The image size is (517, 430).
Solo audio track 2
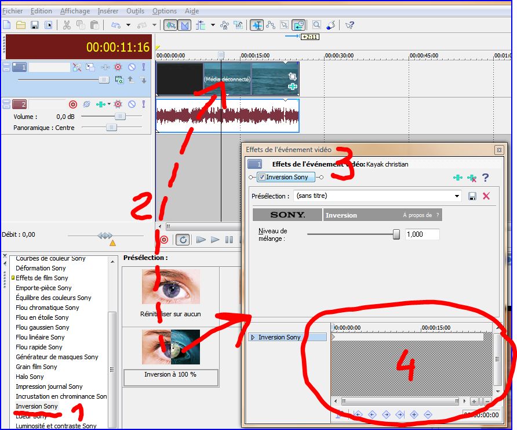143,104
